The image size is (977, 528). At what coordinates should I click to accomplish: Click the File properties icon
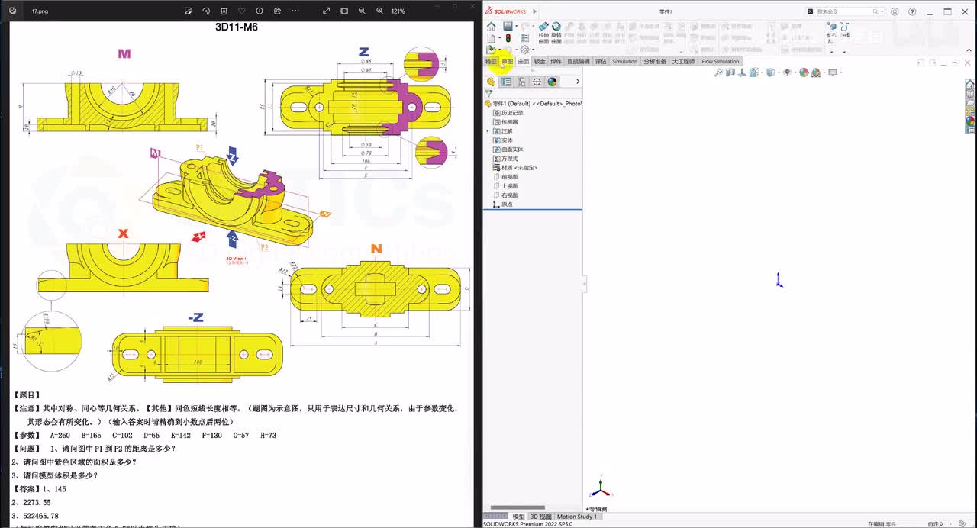click(524, 37)
